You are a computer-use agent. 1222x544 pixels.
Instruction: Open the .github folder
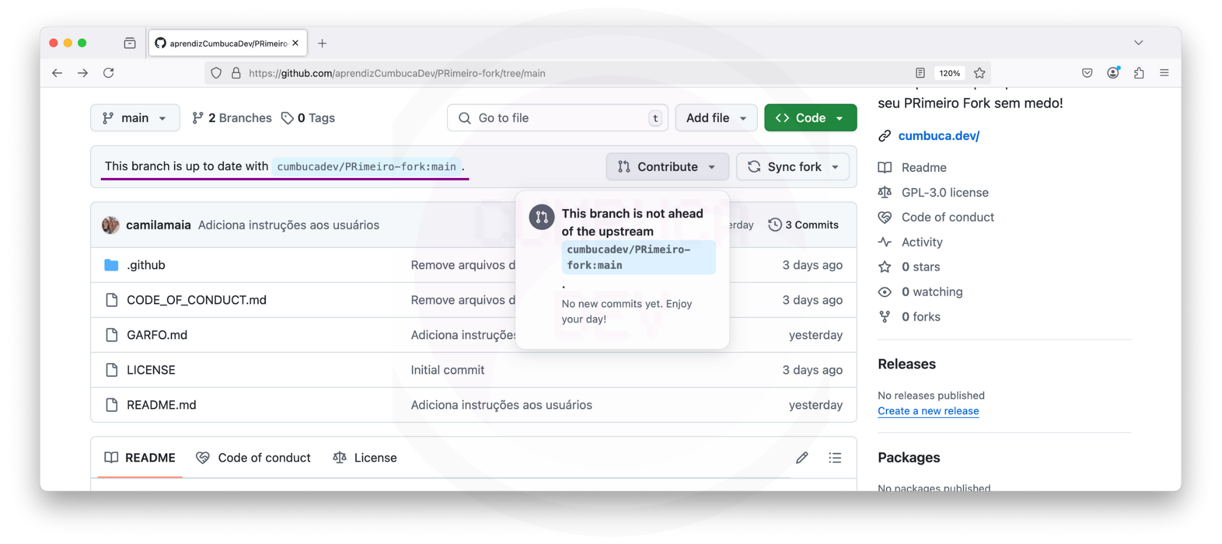(146, 265)
